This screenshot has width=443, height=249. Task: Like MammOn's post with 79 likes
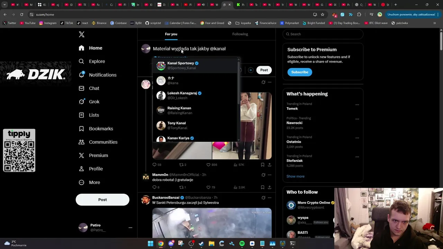211,187
